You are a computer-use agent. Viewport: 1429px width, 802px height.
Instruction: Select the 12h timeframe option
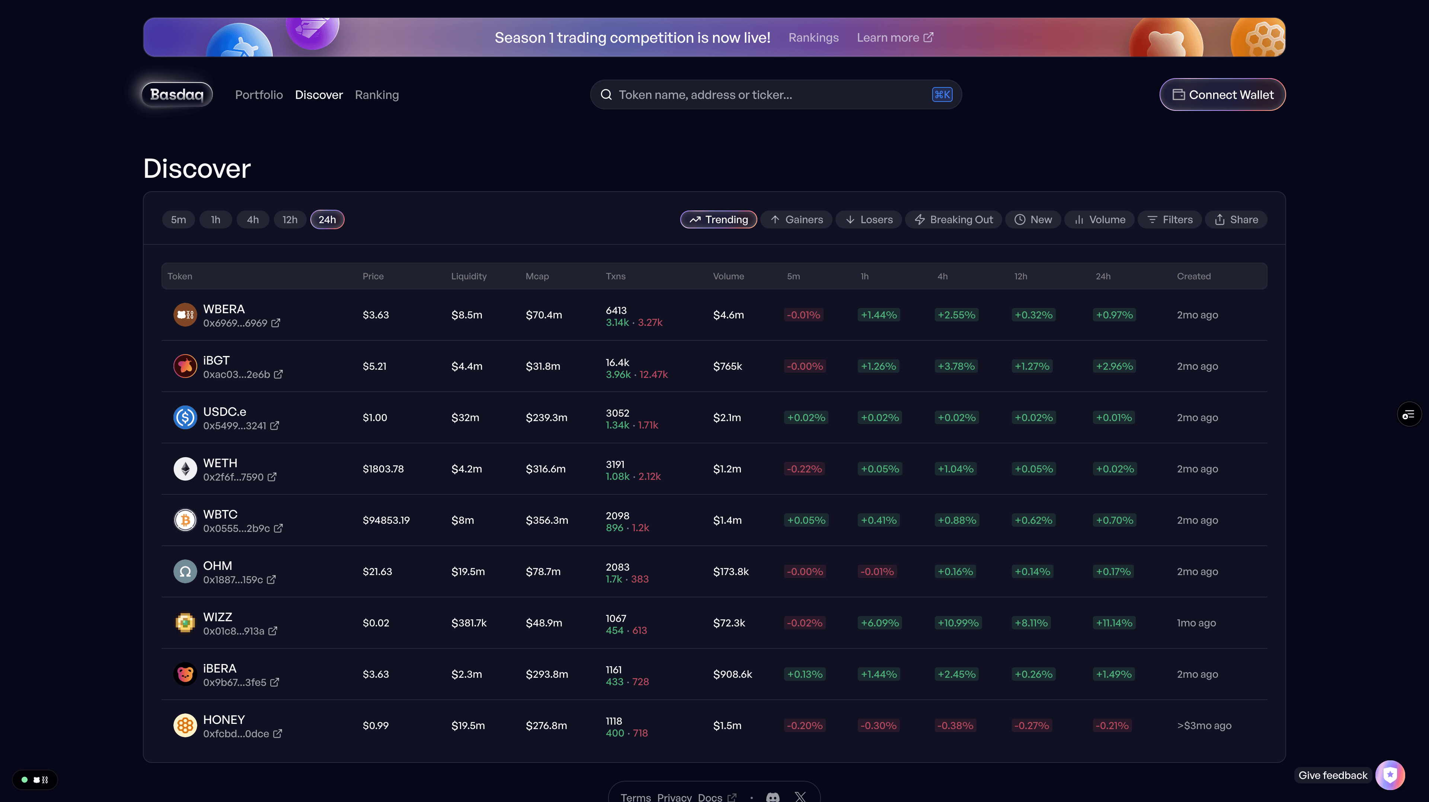pos(290,219)
